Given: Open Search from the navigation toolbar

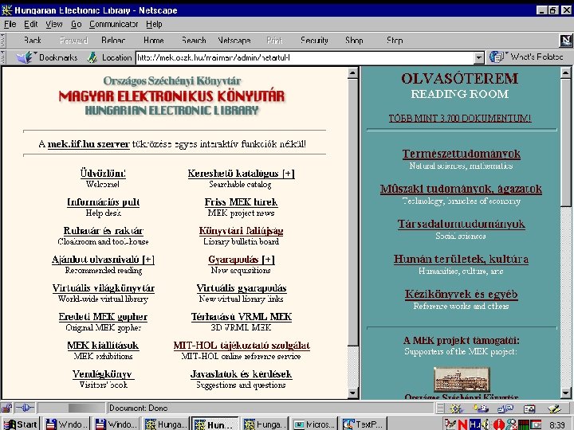Looking at the screenshot, I should (x=194, y=41).
